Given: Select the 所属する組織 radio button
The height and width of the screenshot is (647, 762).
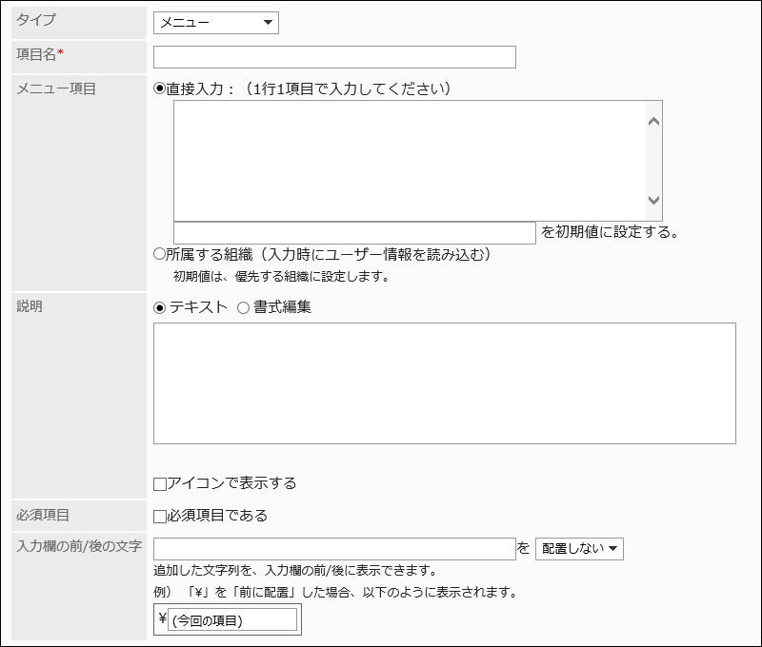Looking at the screenshot, I should (x=160, y=255).
